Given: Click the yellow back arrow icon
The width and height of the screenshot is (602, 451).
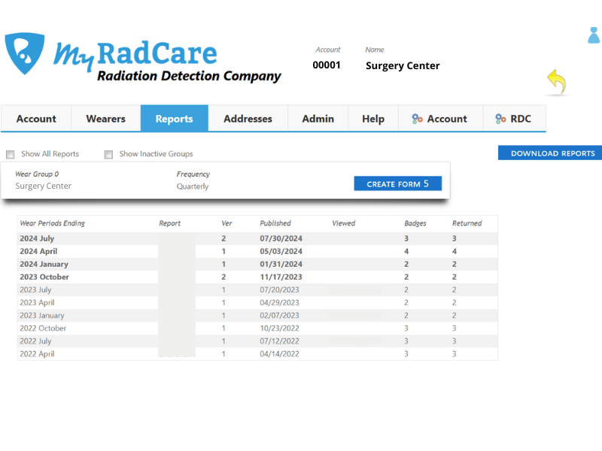Looking at the screenshot, I should click(x=555, y=82).
